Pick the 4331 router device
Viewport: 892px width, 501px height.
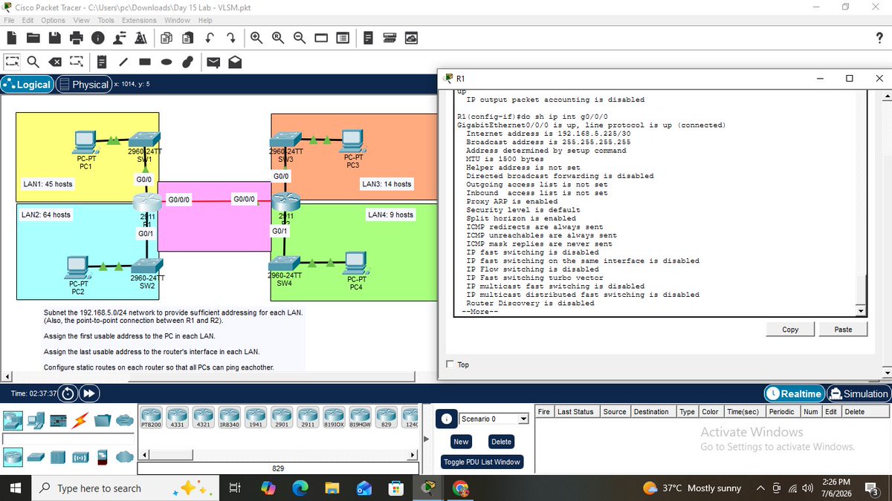pyautogui.click(x=177, y=417)
